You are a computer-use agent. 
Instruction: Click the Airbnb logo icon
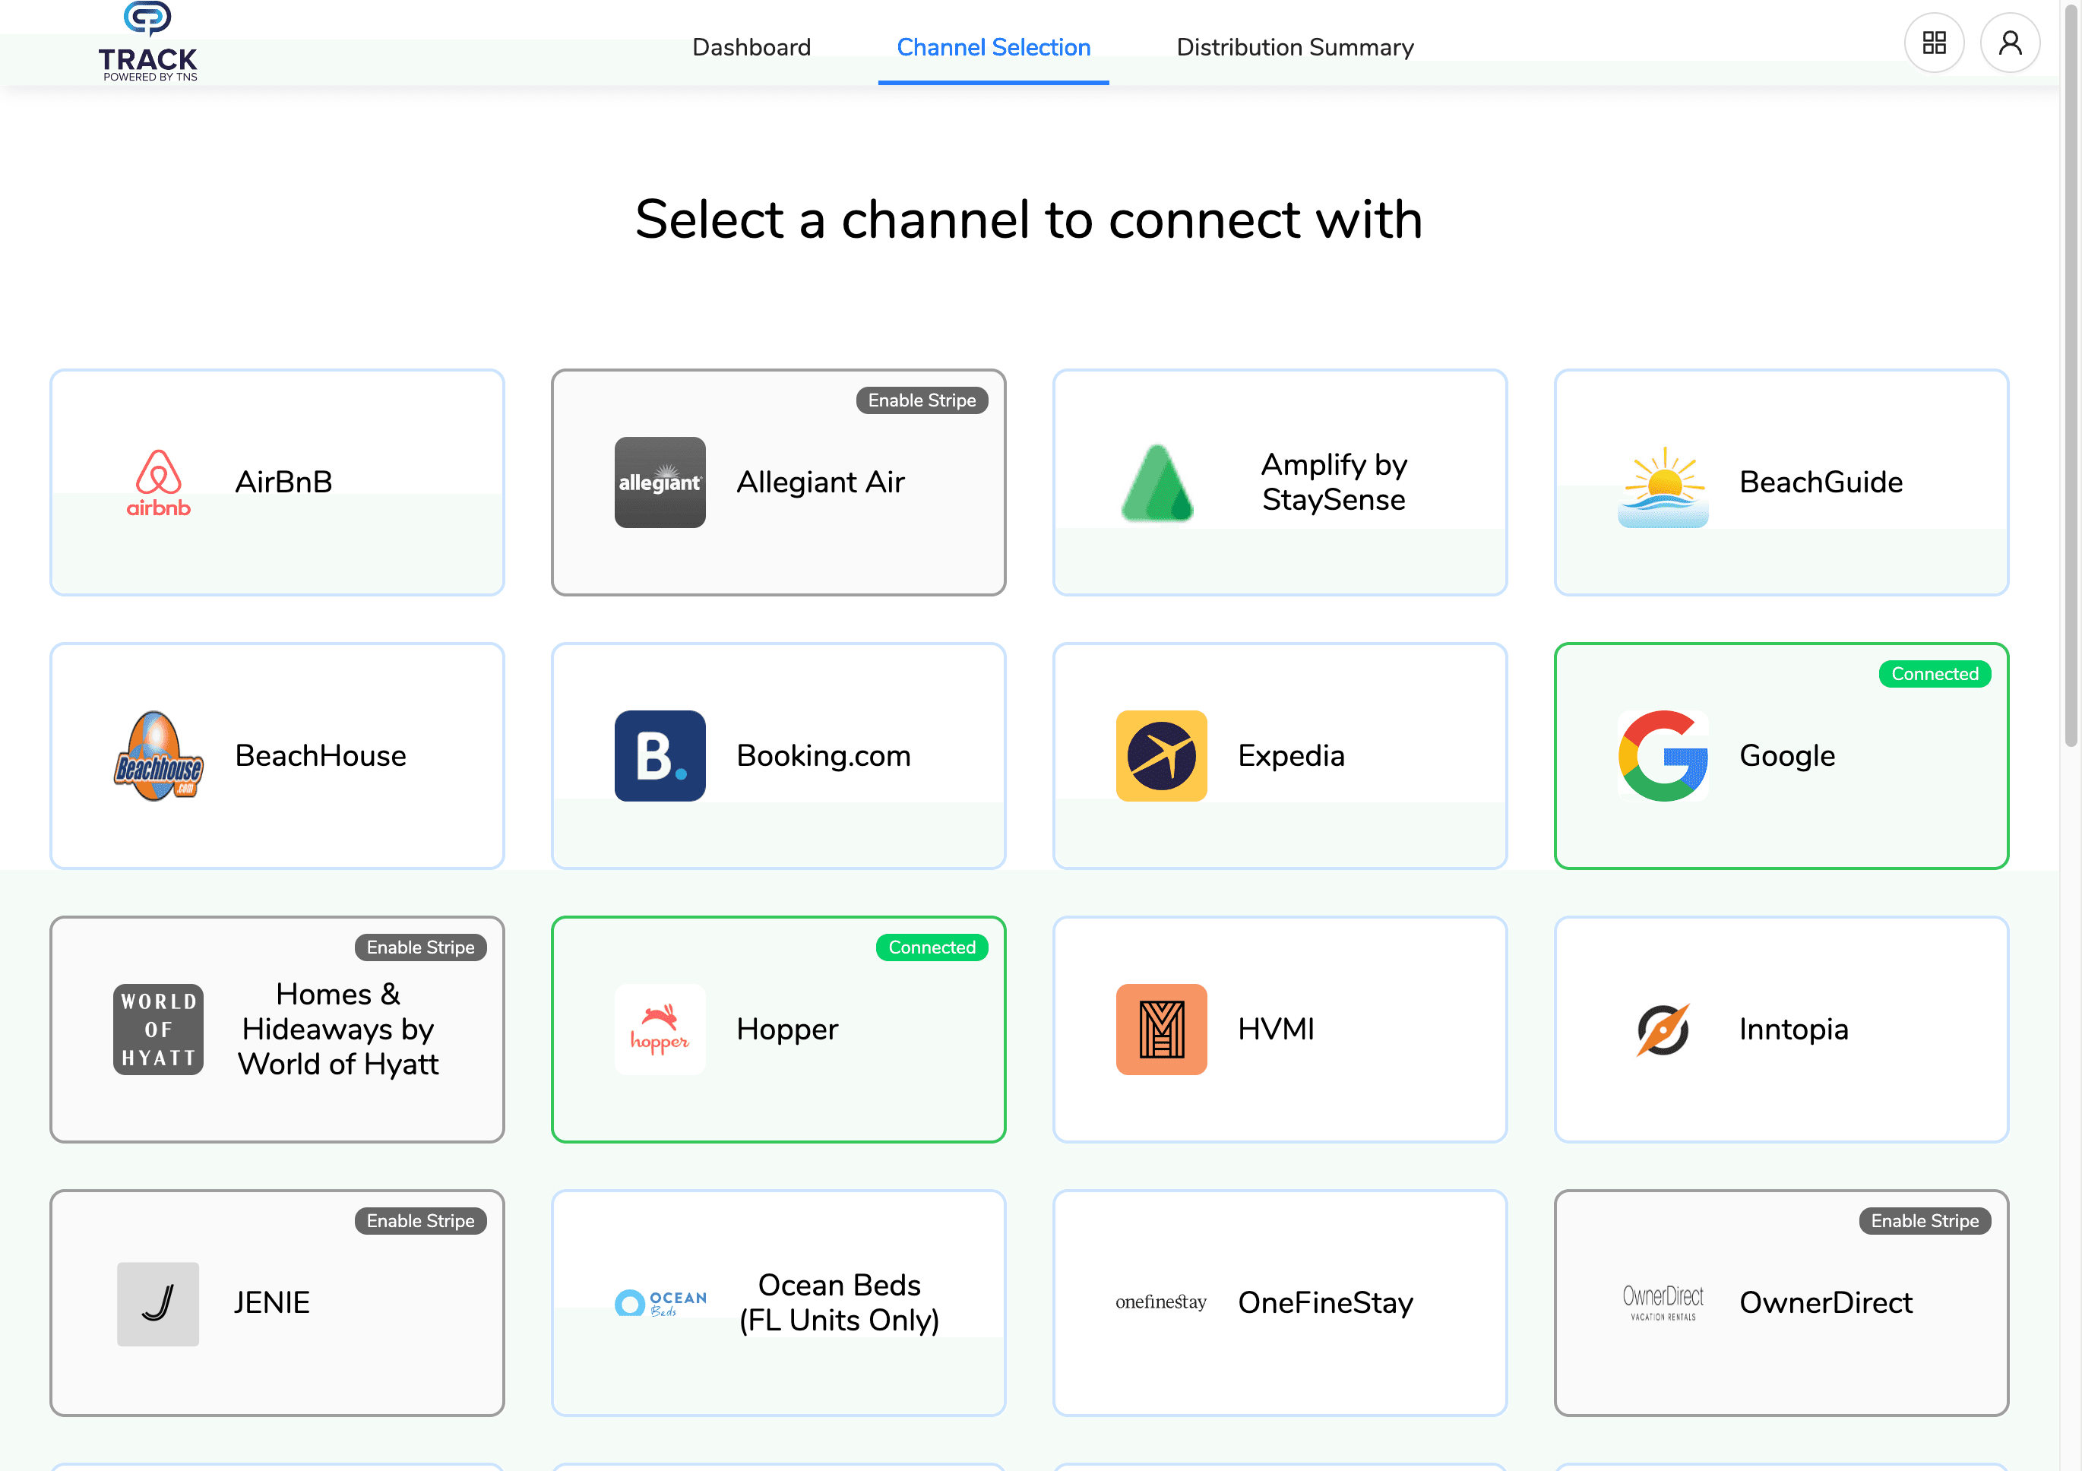click(x=159, y=482)
